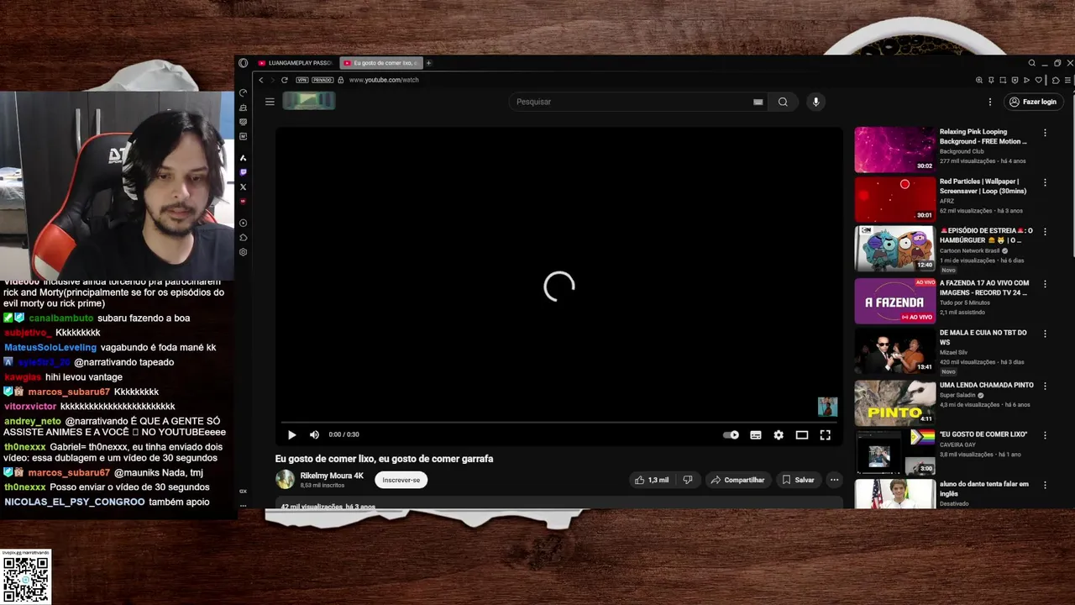
Task: Toggle theater mode in player
Action: click(x=802, y=434)
